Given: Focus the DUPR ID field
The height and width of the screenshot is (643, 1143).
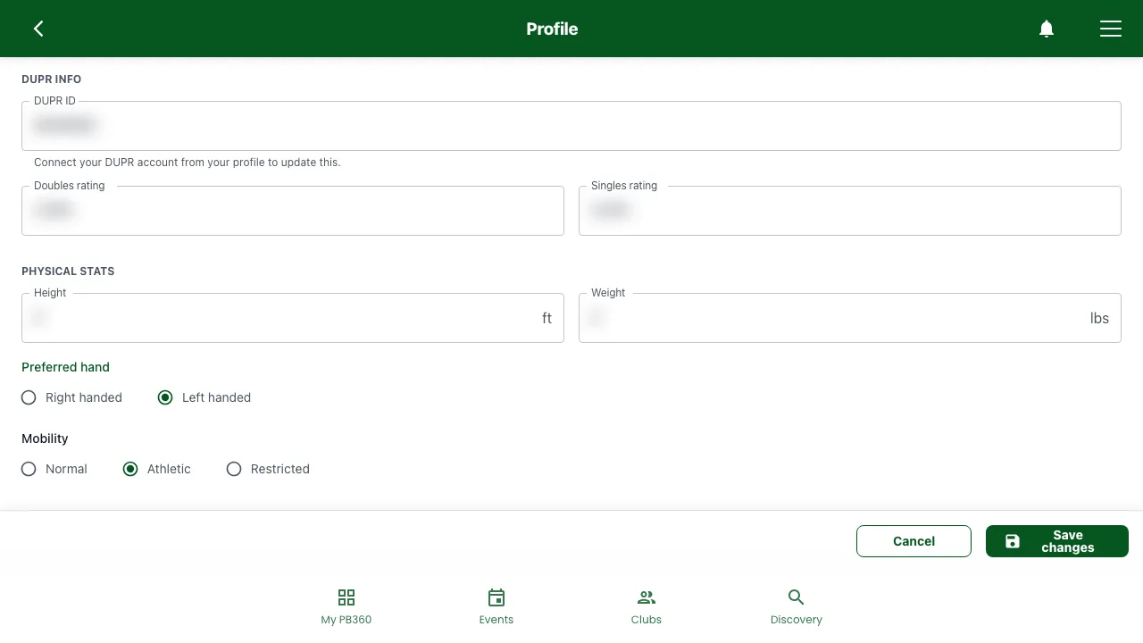Looking at the screenshot, I should [x=571, y=126].
